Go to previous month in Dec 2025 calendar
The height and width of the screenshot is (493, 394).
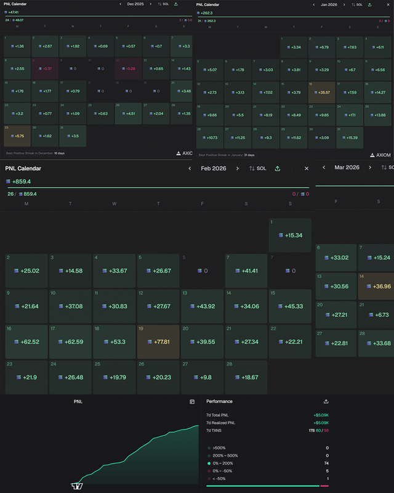point(120,4)
